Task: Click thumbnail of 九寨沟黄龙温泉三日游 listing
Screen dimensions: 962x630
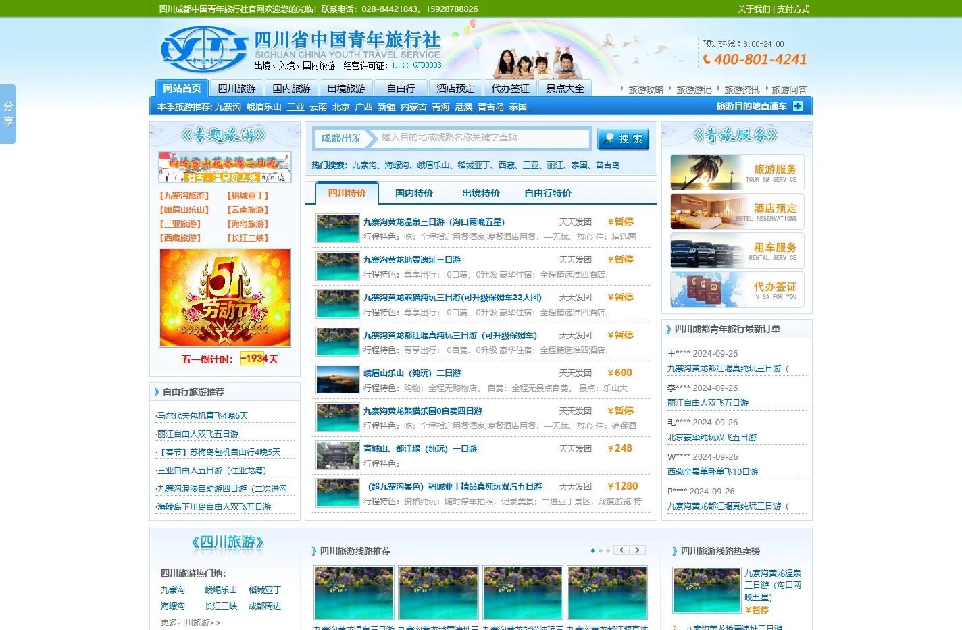Action: point(338,229)
